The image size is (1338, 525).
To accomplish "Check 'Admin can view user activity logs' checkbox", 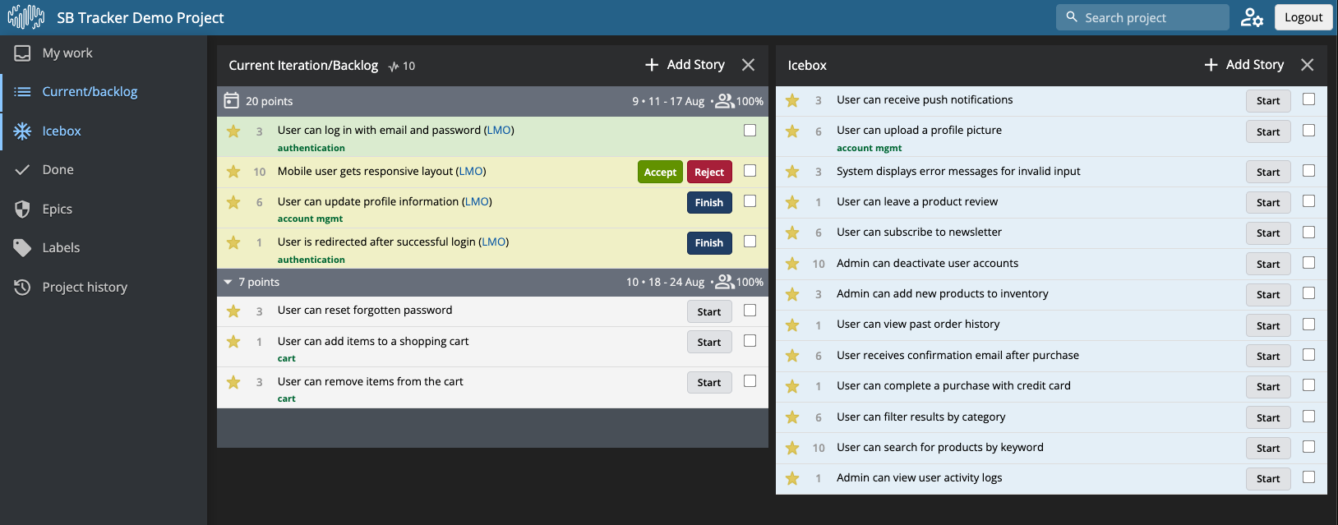I will click(x=1308, y=477).
